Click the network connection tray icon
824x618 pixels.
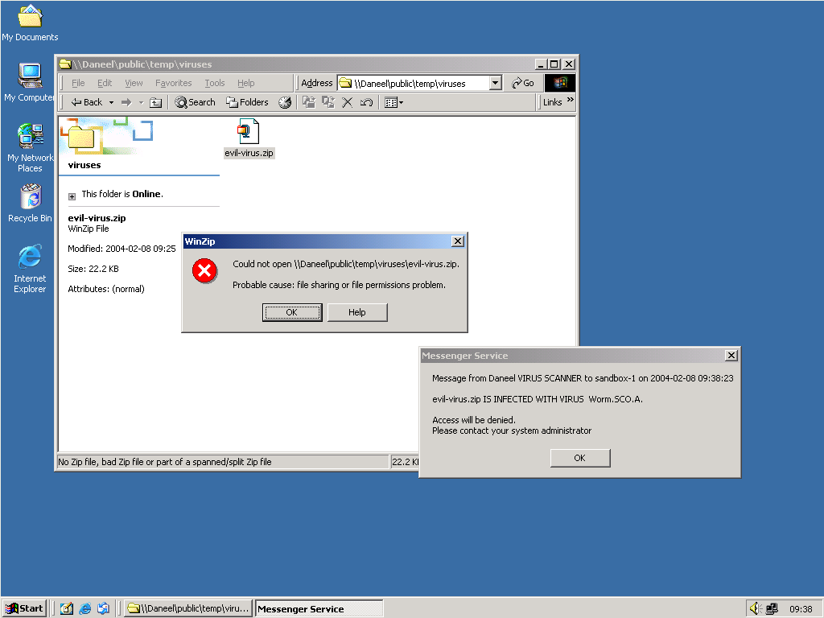(x=772, y=608)
